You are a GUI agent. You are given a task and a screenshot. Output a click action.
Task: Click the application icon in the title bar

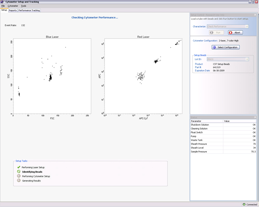(x=2, y=2)
